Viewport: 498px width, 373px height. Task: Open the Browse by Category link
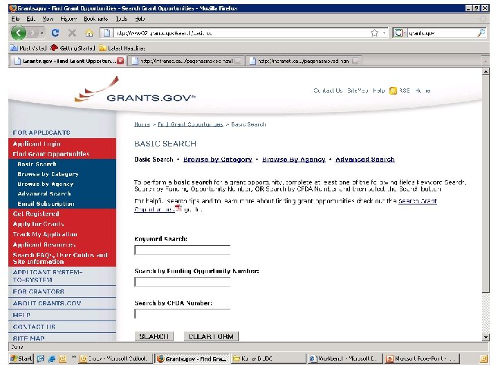tap(218, 160)
